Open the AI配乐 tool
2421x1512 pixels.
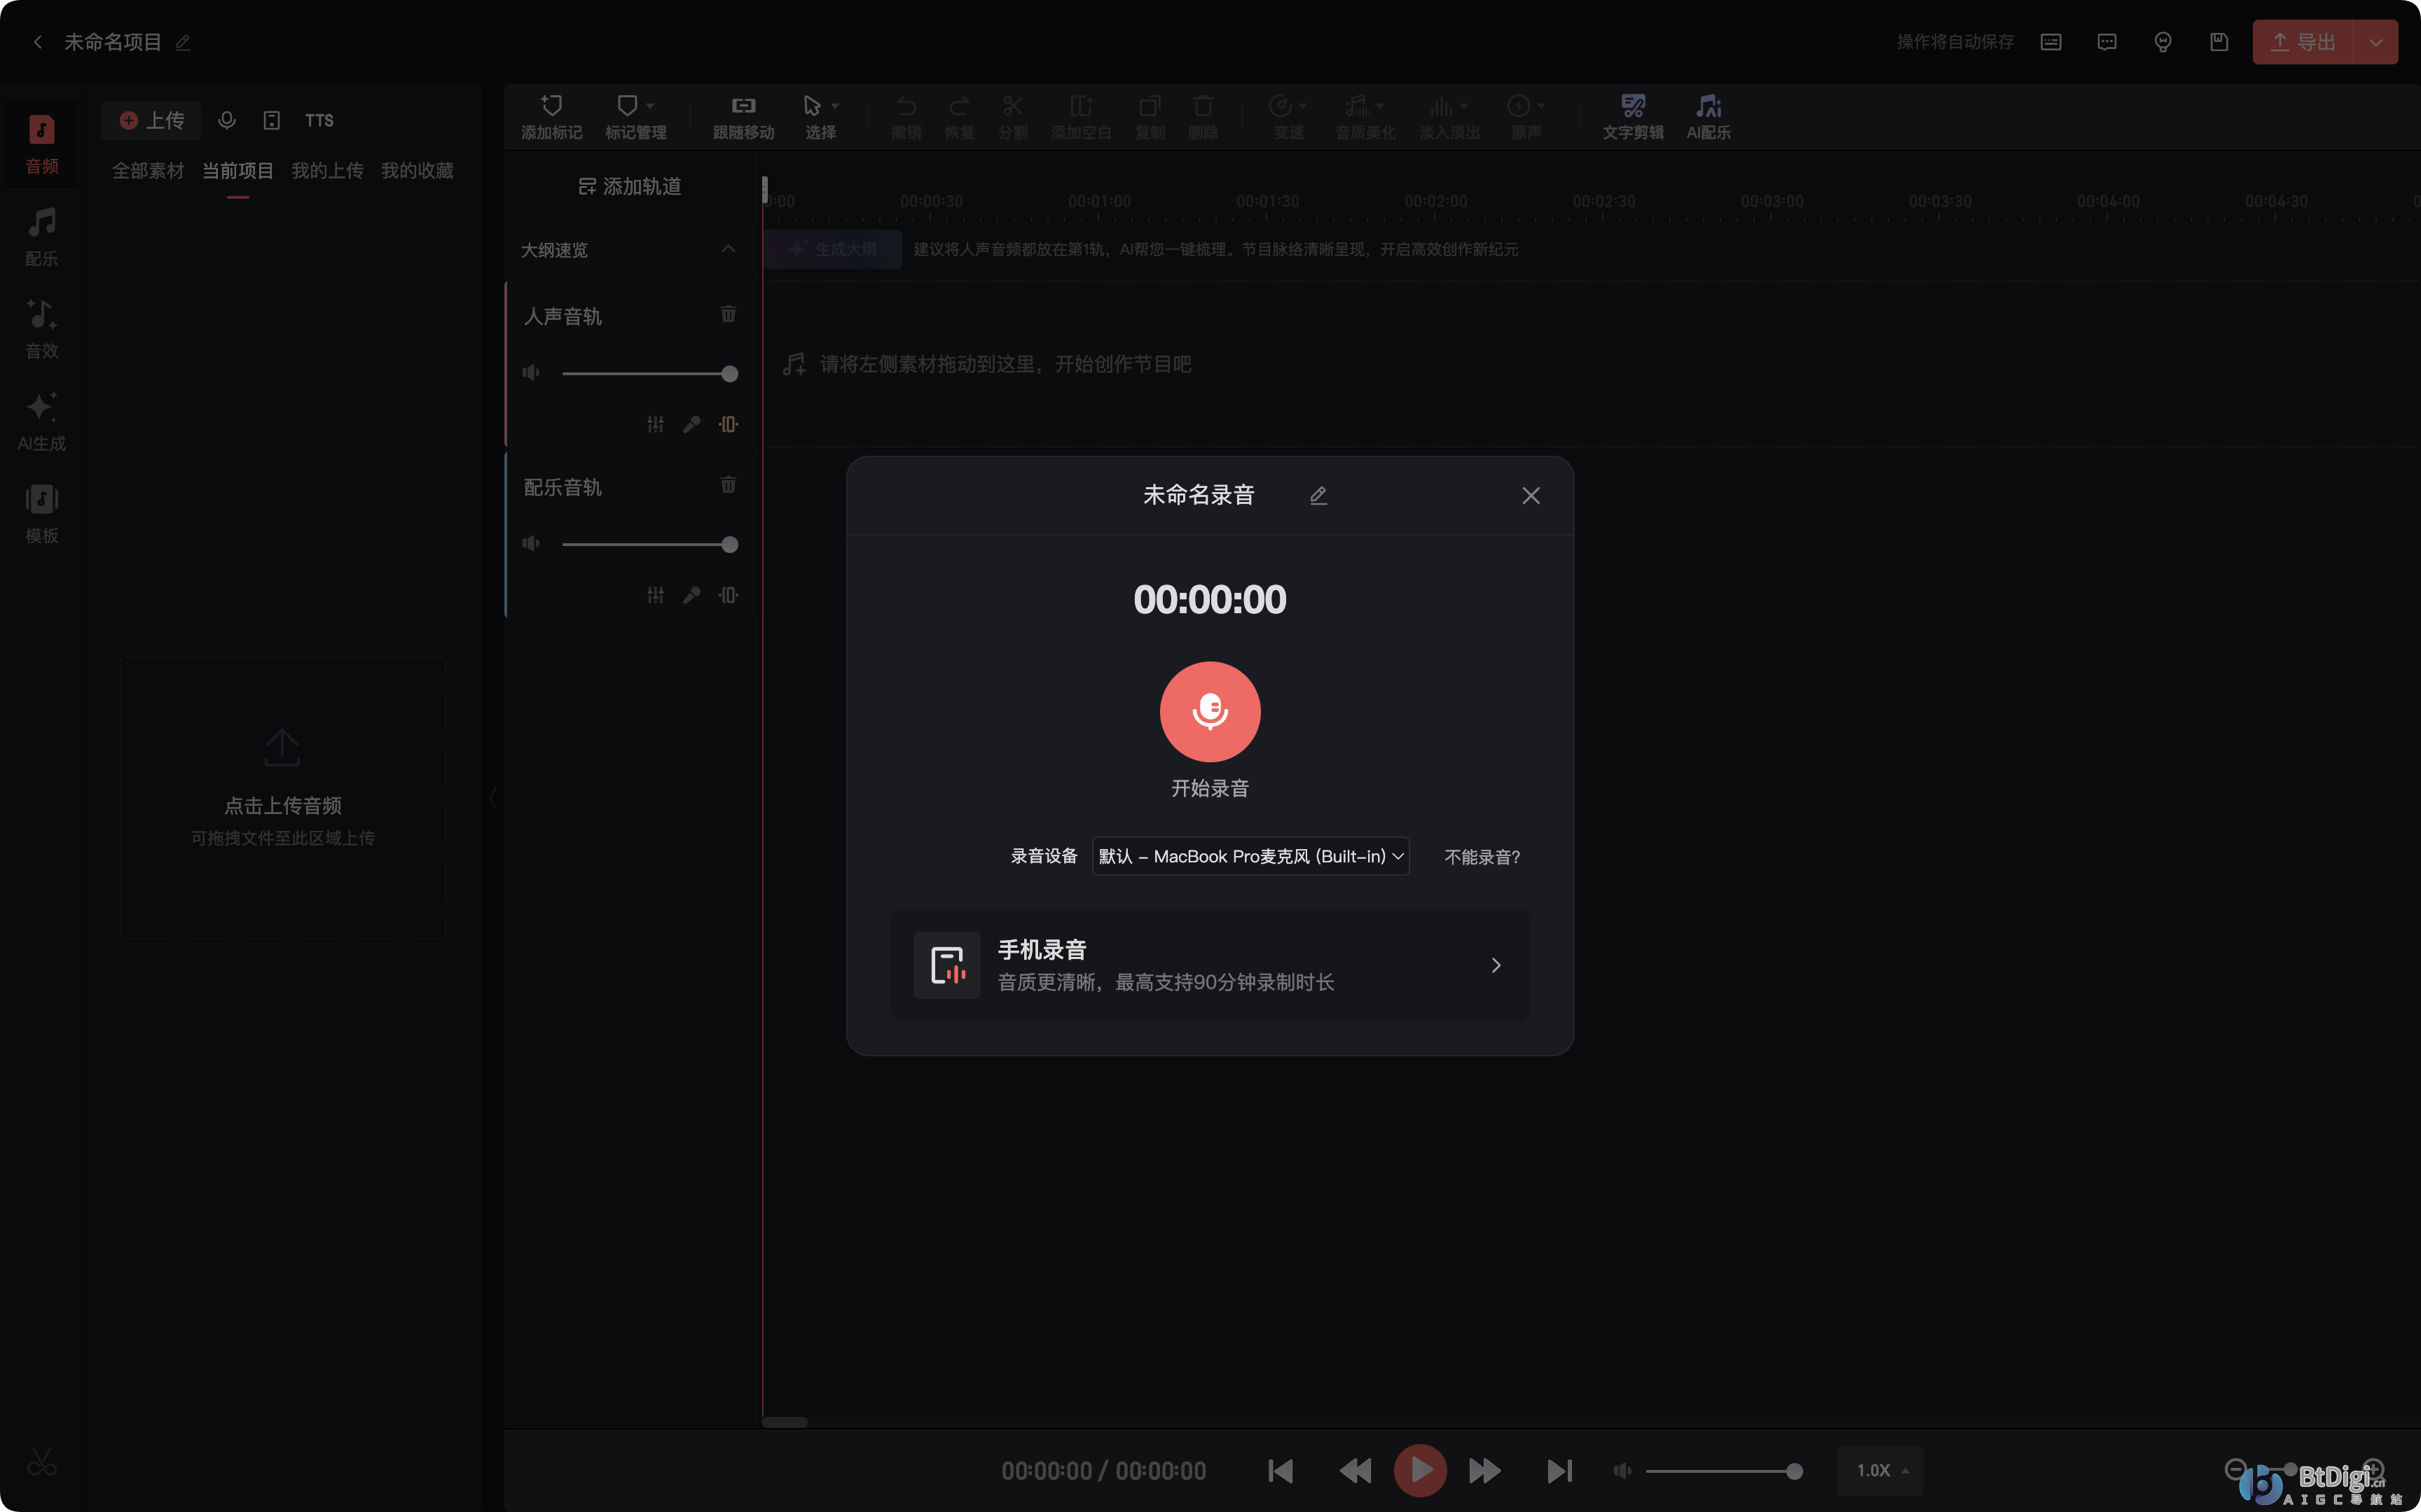tap(1709, 117)
